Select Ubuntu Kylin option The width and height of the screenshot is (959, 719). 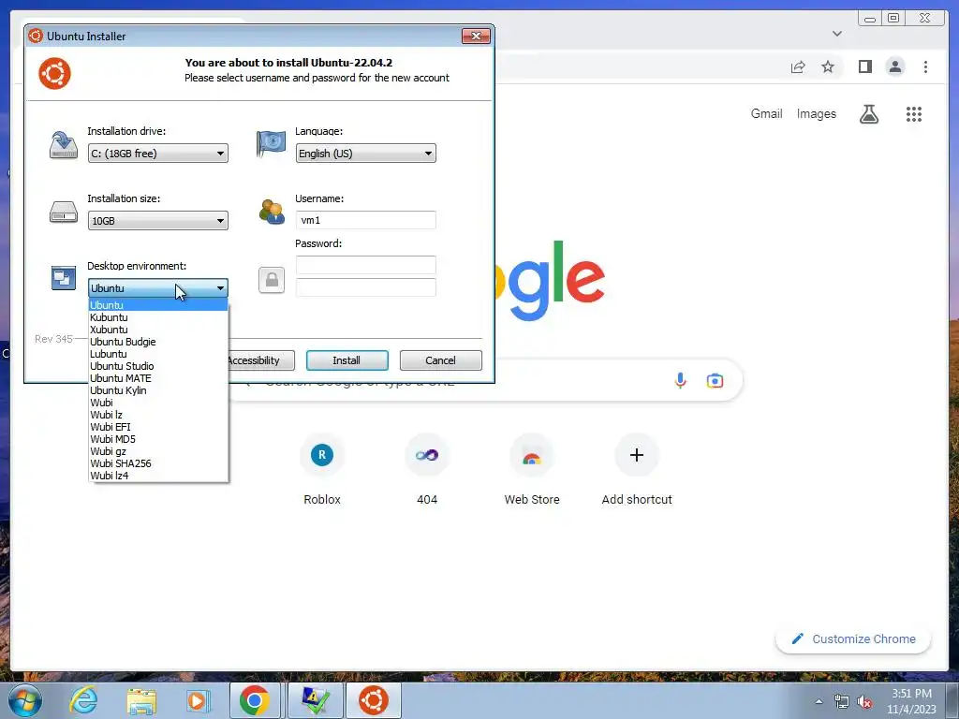pos(157,390)
